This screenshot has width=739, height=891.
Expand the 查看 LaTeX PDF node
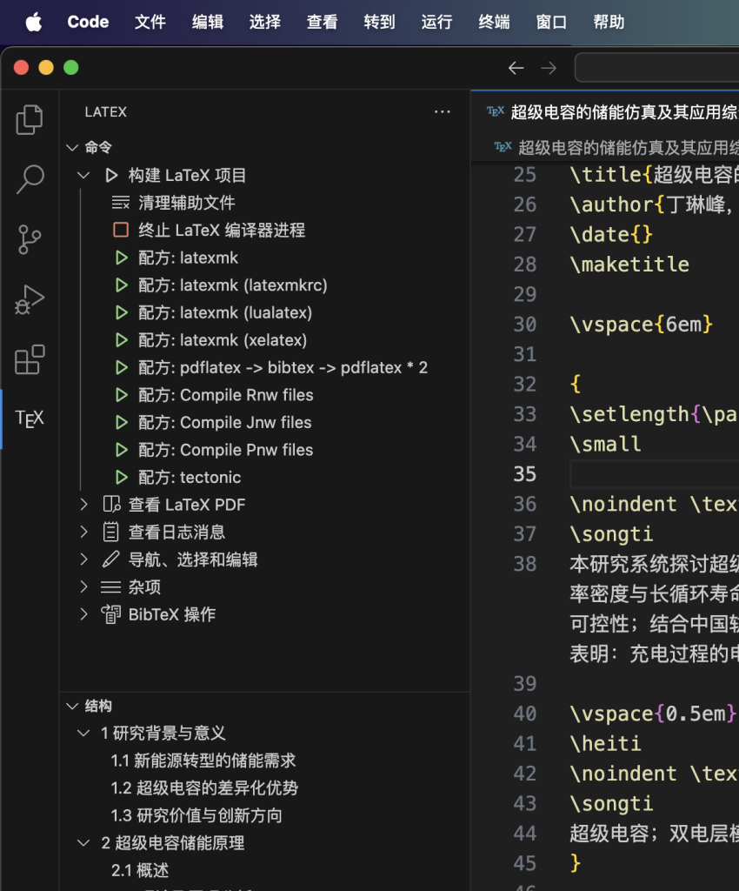(x=84, y=504)
